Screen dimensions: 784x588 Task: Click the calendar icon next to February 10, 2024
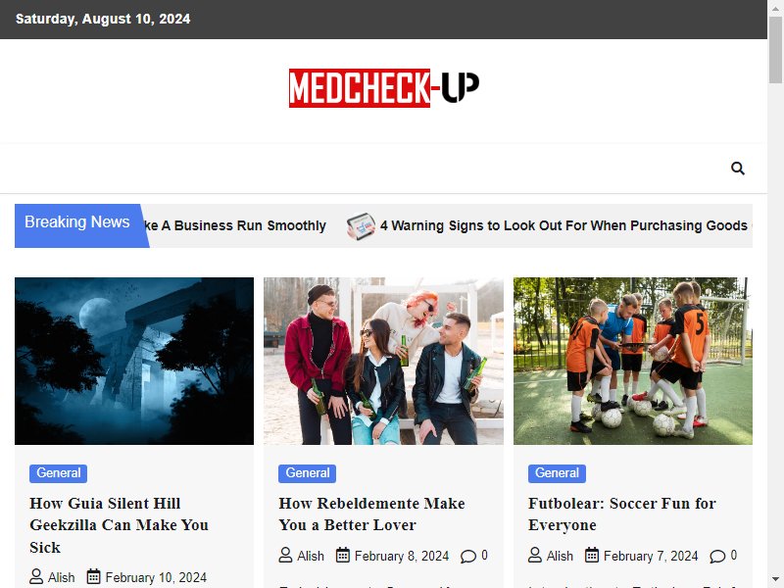click(93, 576)
